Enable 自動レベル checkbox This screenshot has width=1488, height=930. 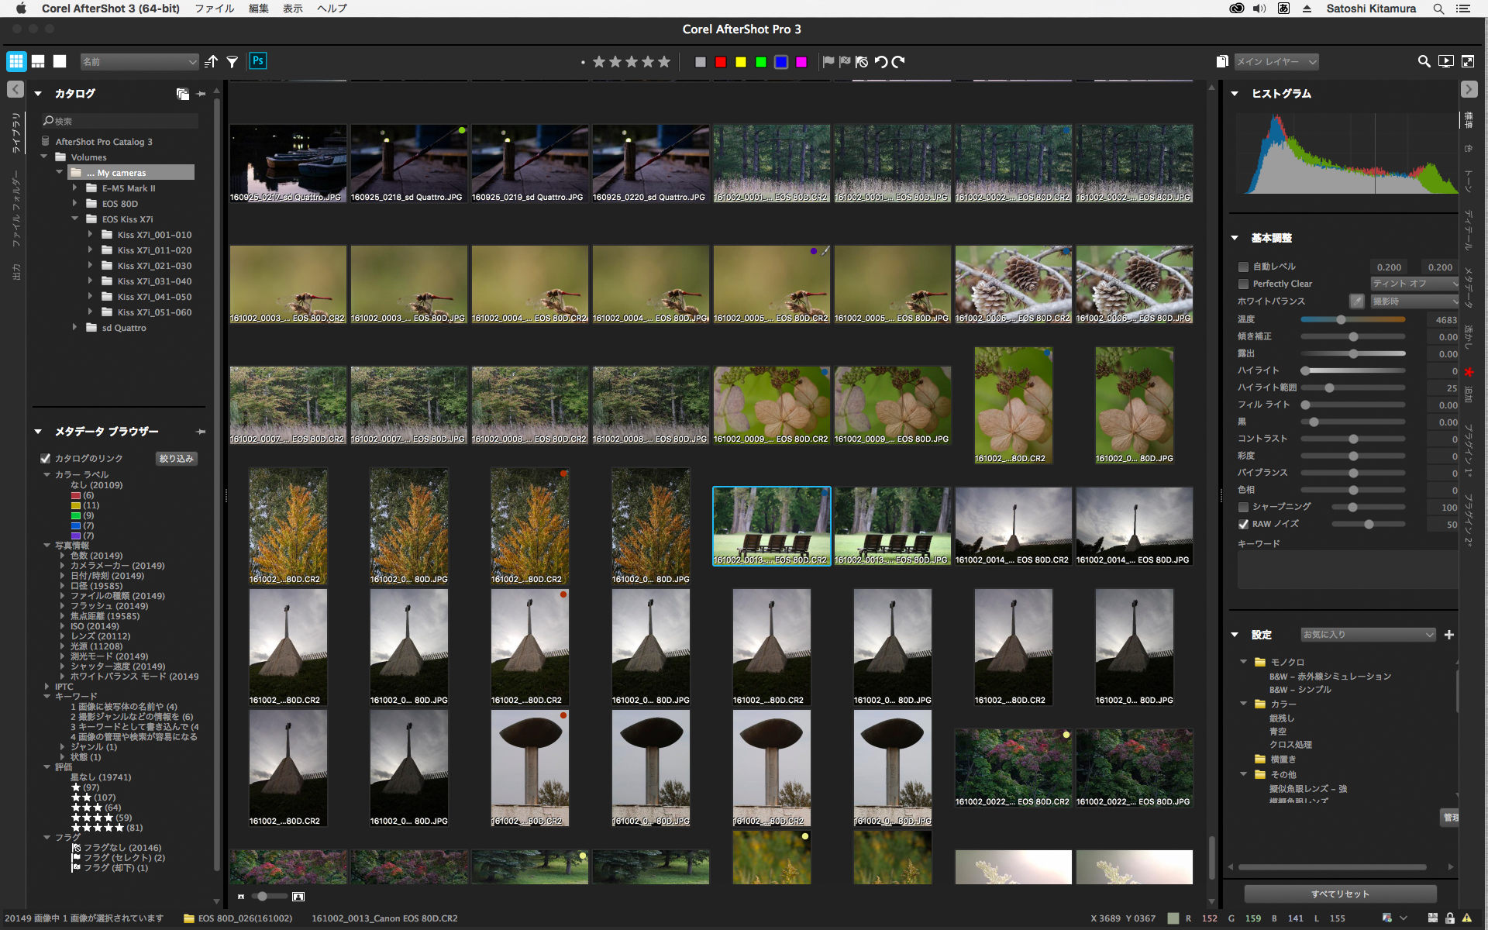click(x=1243, y=267)
